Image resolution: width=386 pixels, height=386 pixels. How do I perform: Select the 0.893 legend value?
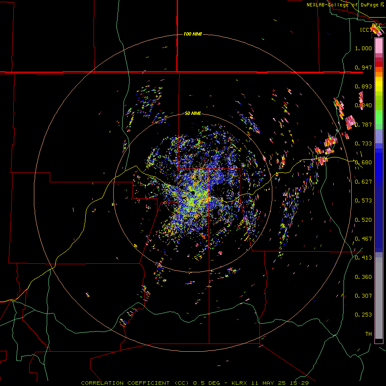point(363,86)
